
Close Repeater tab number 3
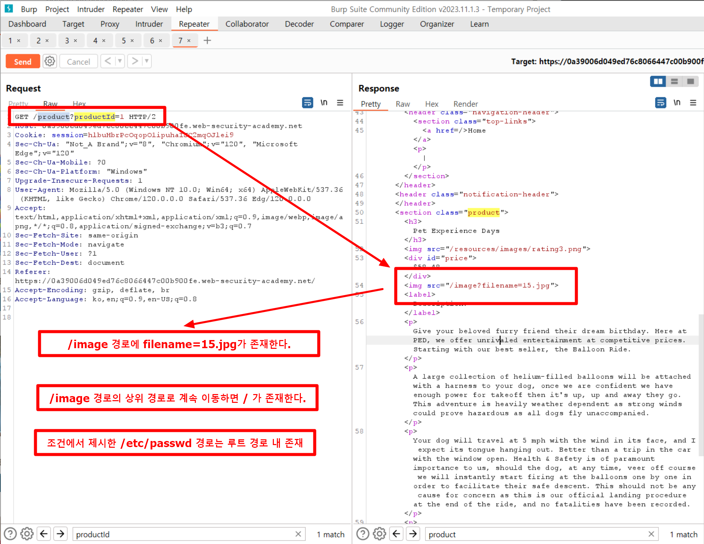click(x=75, y=41)
